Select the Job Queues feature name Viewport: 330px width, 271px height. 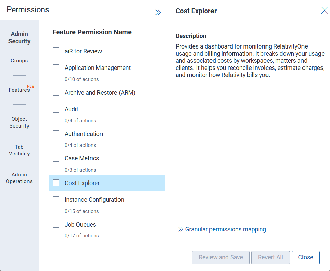[80, 225]
